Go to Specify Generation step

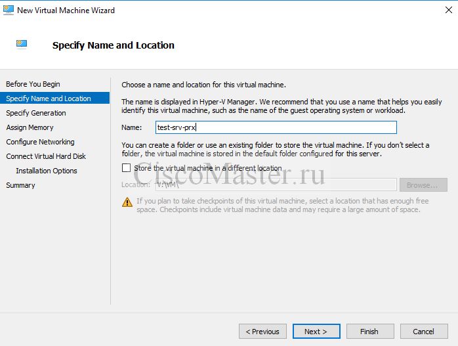(36, 113)
